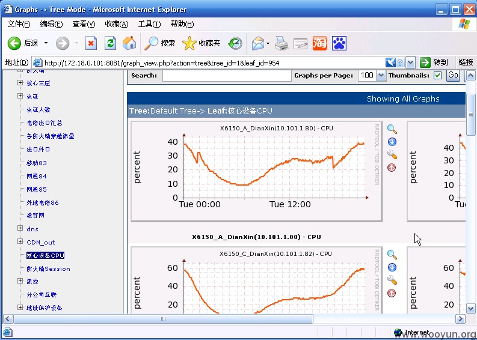Screen dimensions: 477x340
Task: Stop page loading with the red X icon
Action: click(91, 43)
